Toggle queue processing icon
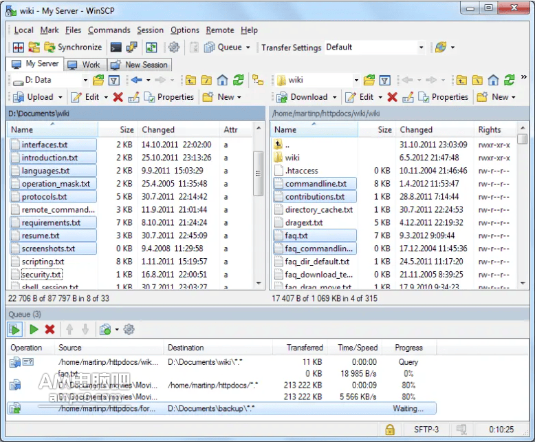535x442 pixels. coord(14,329)
